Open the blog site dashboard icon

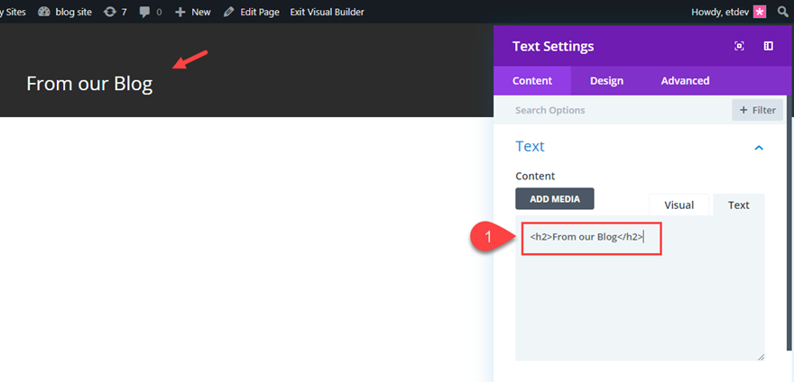(x=44, y=12)
